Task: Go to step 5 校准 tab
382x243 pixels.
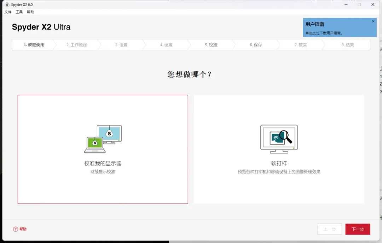Action: pos(211,45)
